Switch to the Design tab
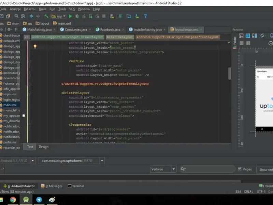This screenshot has width=273, height=205. point(43,147)
